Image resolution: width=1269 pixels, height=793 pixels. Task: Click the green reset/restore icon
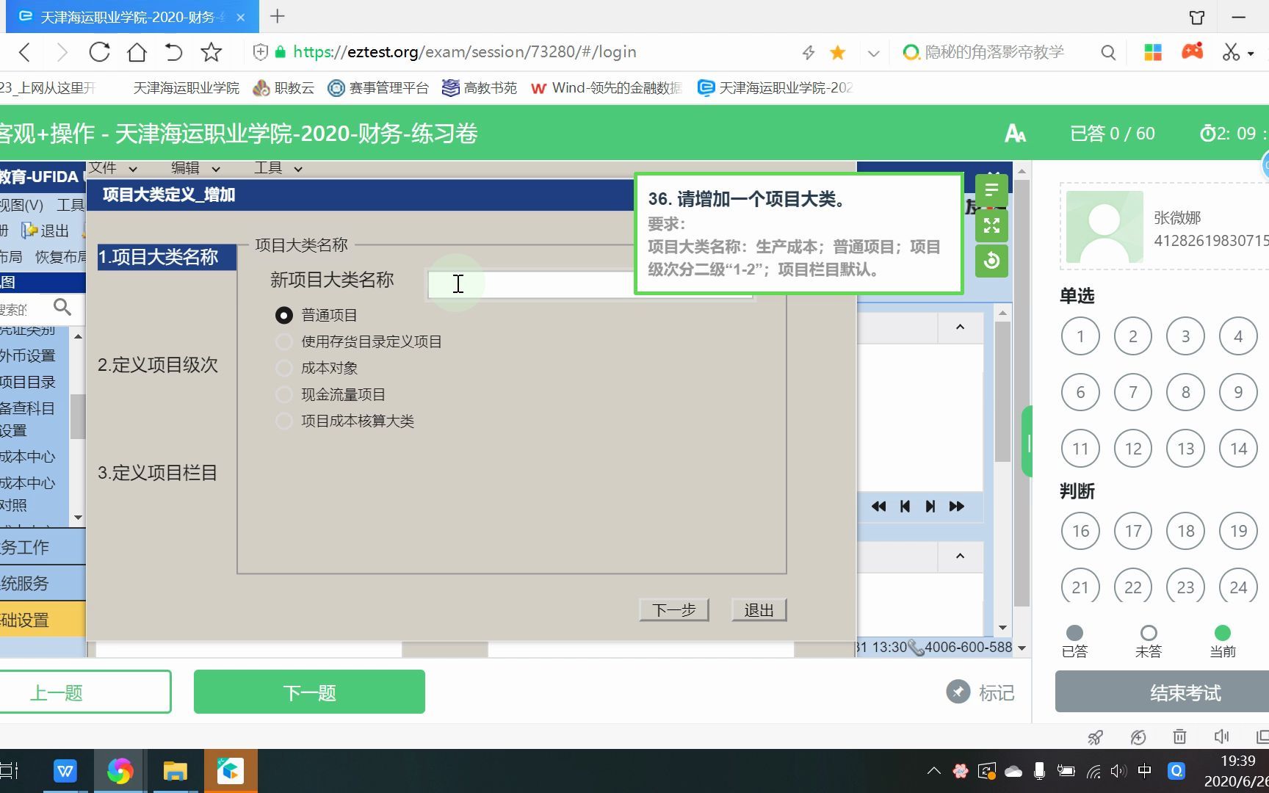(x=991, y=261)
